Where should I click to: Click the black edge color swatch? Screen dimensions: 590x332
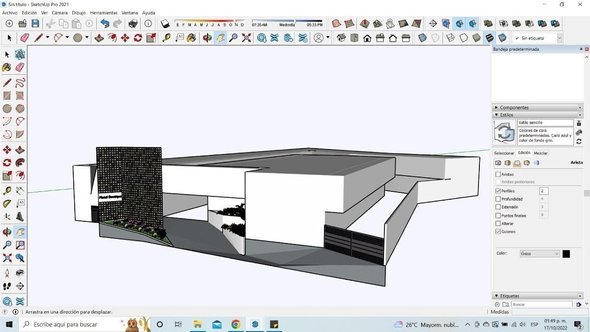(x=566, y=254)
